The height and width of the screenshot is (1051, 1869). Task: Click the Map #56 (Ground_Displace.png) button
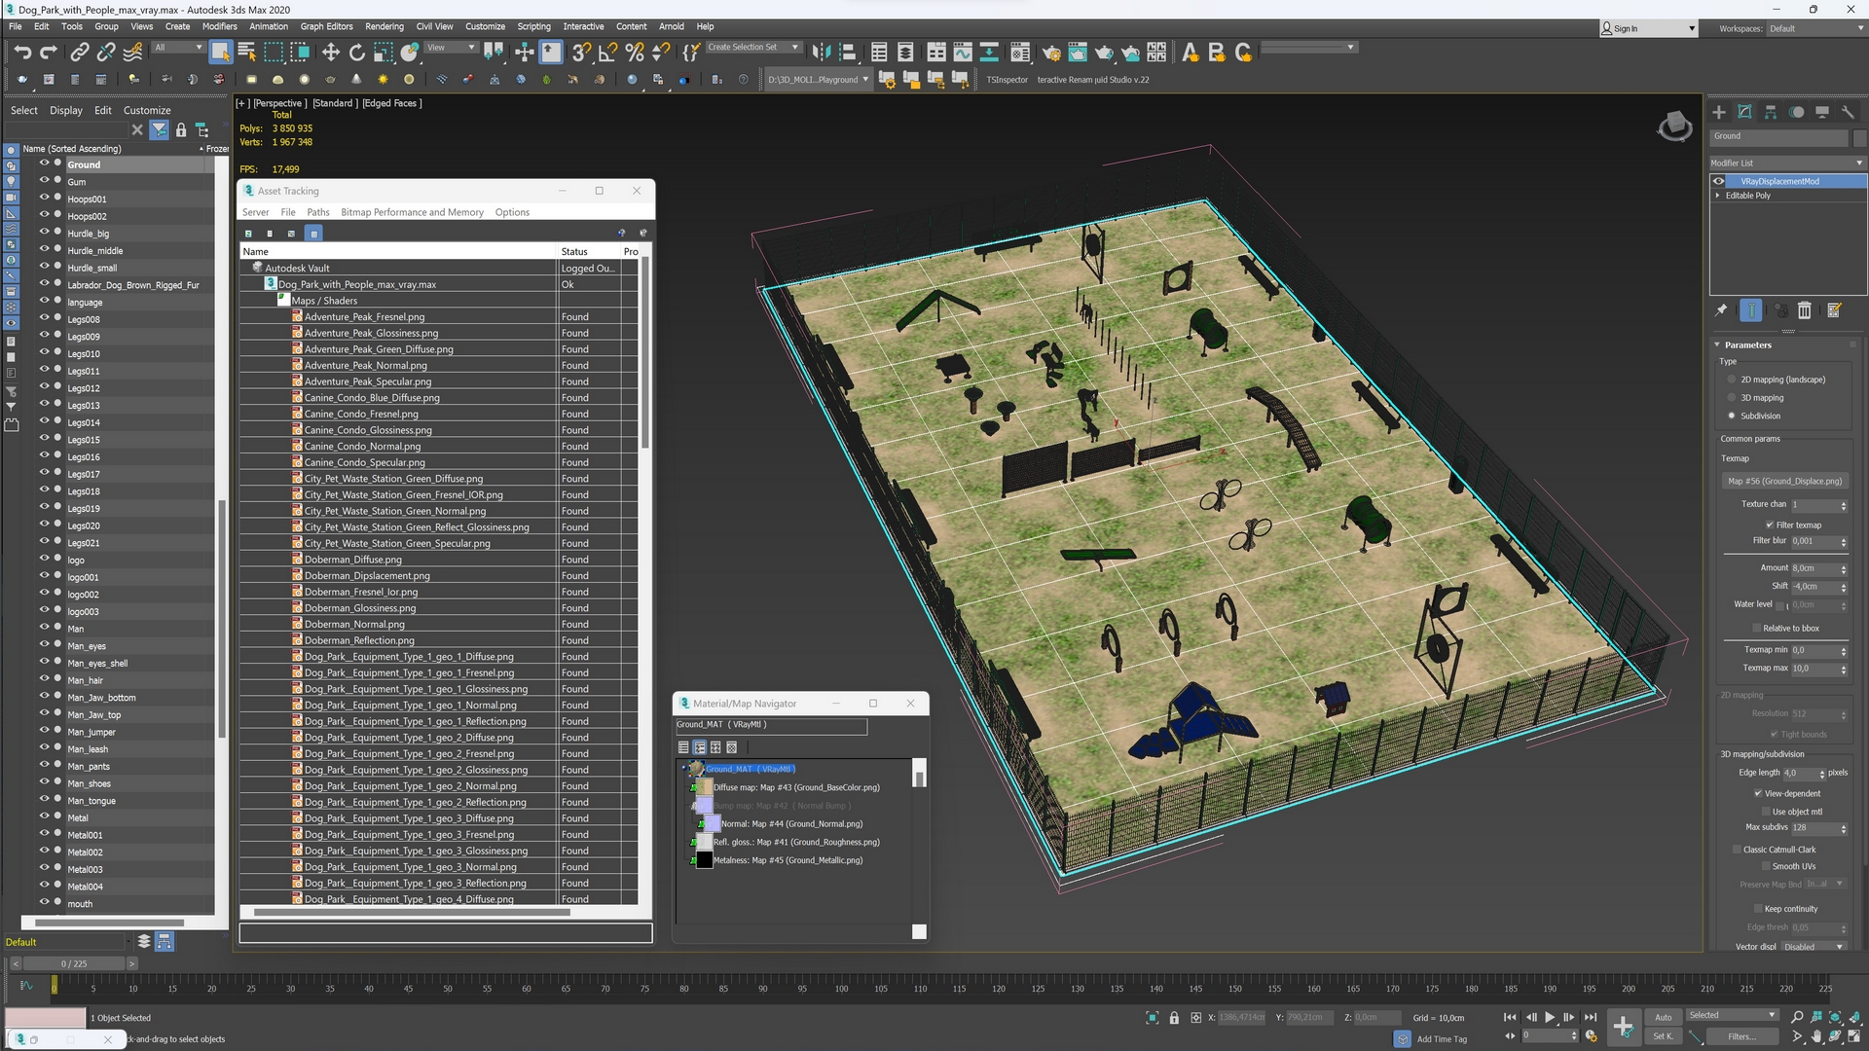[1784, 481]
